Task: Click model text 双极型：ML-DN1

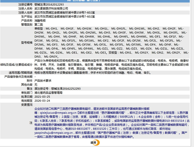Action: click(x=120, y=53)
